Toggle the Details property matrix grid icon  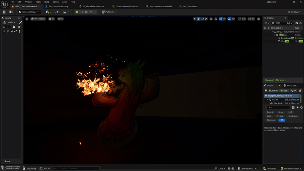tap(293, 108)
